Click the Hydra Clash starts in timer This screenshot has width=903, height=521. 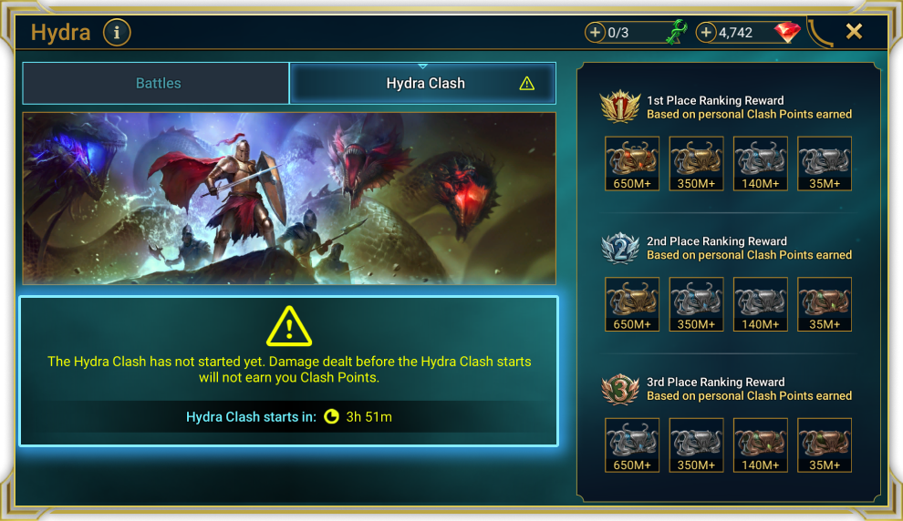click(x=289, y=417)
